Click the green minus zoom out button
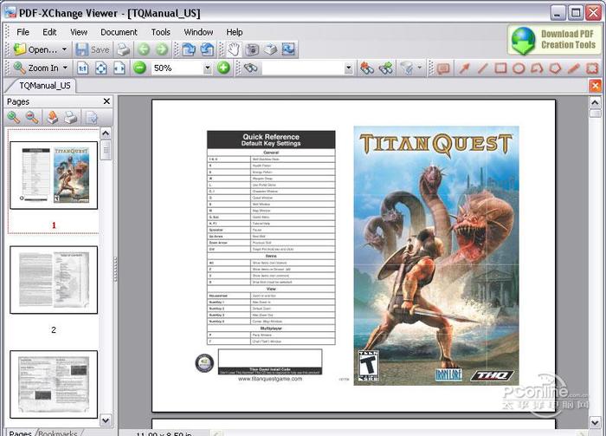The height and width of the screenshot is (436, 606). click(x=139, y=68)
